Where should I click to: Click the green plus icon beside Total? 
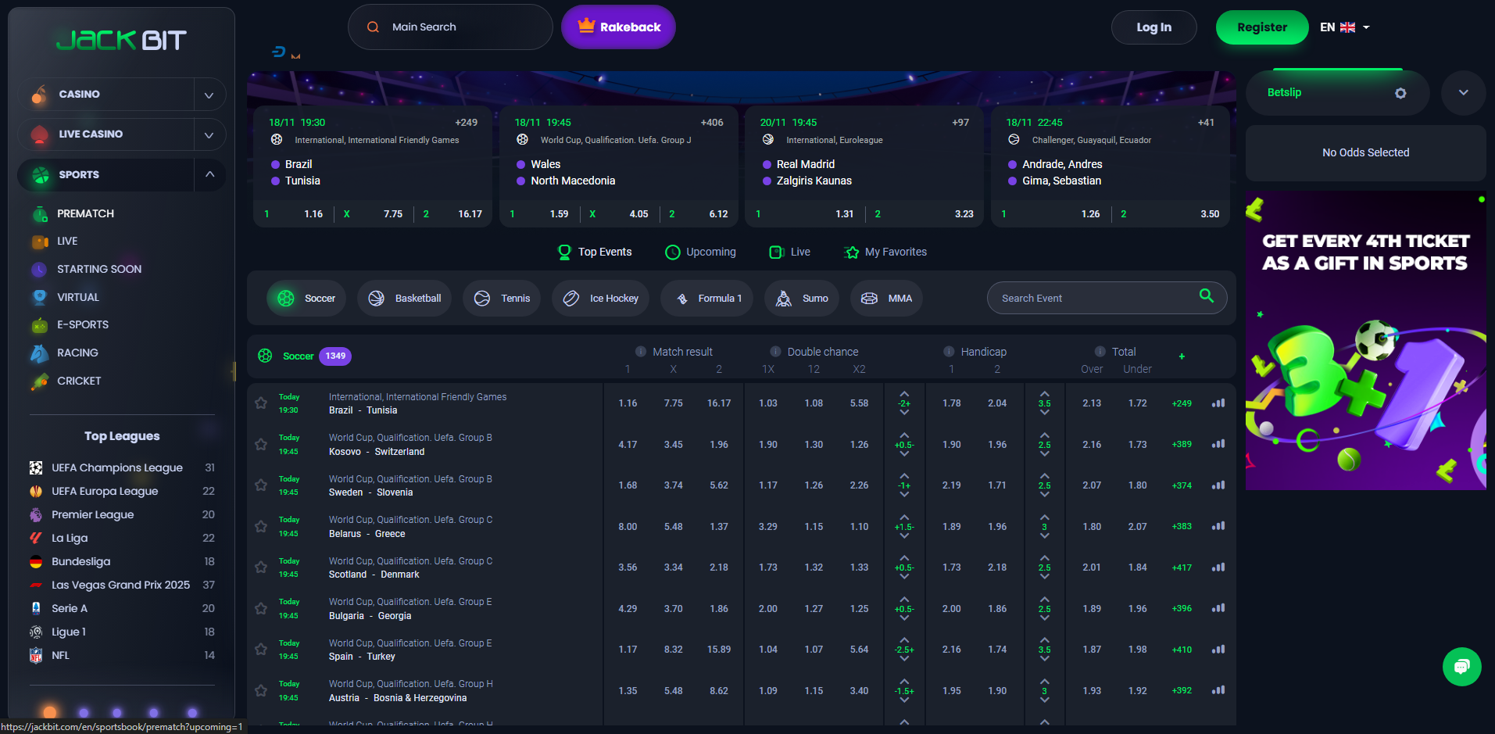click(x=1182, y=356)
